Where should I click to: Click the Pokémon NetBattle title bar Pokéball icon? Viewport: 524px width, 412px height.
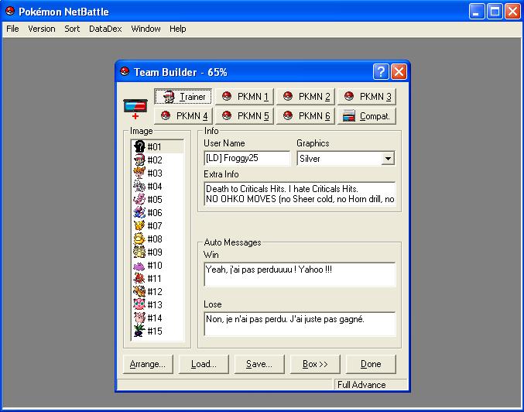[10, 11]
